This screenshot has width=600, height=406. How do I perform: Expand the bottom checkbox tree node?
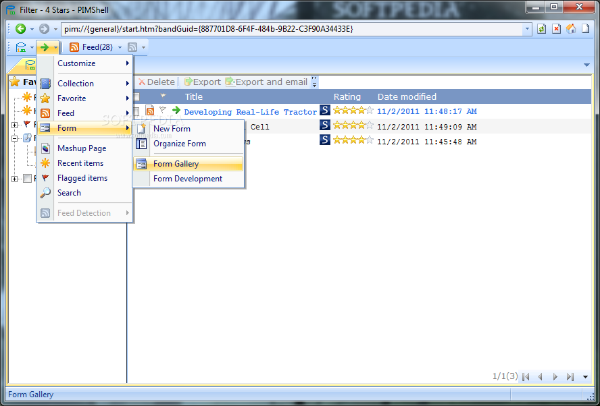(15, 179)
